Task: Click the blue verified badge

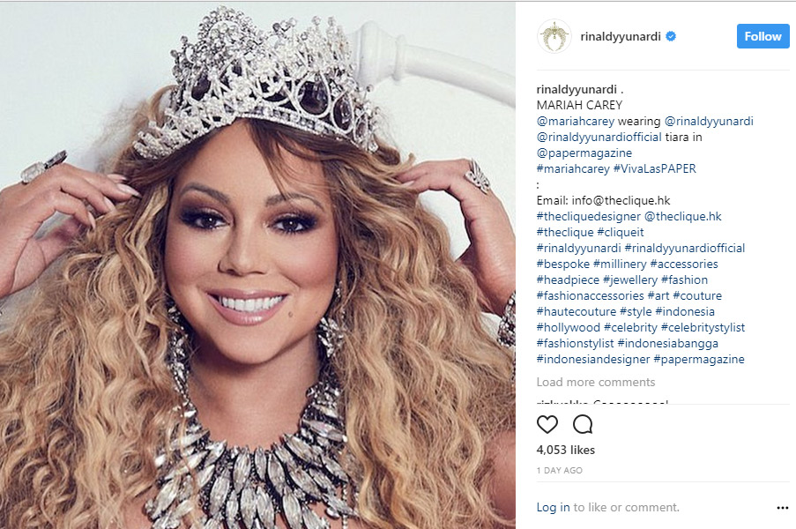Action: (x=671, y=36)
